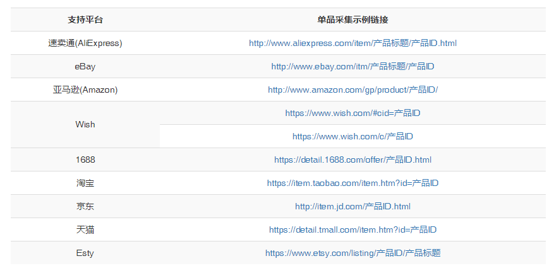Click the 支持平台 column header
554x273 pixels.
[85, 20]
